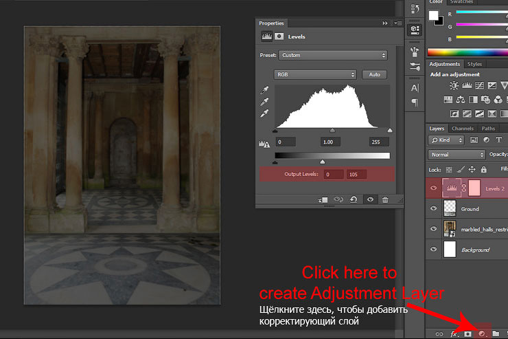The width and height of the screenshot is (508, 339).
Task: Click the new adjustment layer icon
Action: (482, 333)
